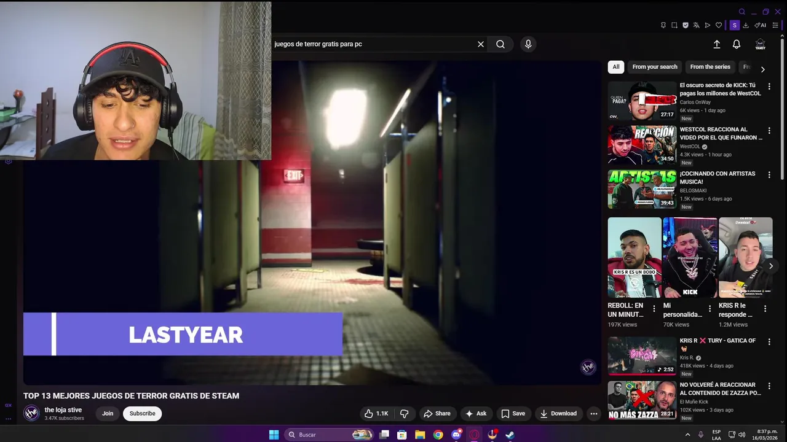Open the KRIS R le responde short
This screenshot has width=787, height=442.
click(x=745, y=258)
